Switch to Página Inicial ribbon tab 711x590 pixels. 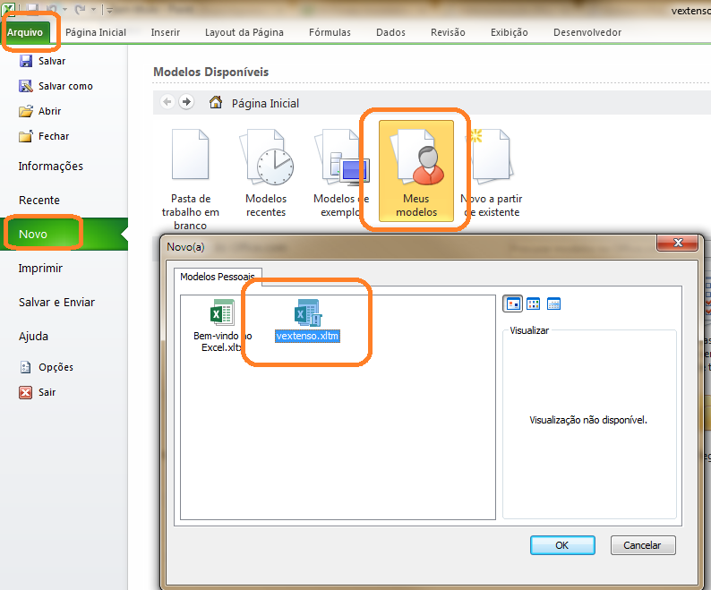pyautogui.click(x=96, y=32)
